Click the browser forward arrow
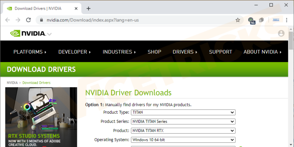The image size is (294, 147). (18, 20)
